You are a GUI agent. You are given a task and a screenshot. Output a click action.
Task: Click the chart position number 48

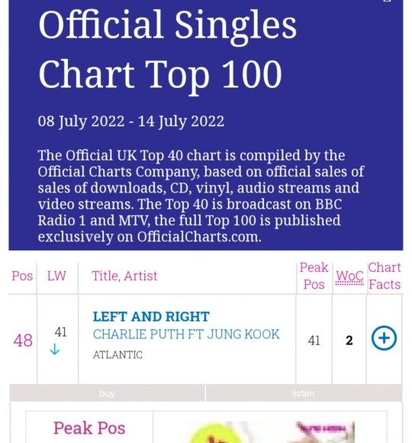tap(23, 340)
